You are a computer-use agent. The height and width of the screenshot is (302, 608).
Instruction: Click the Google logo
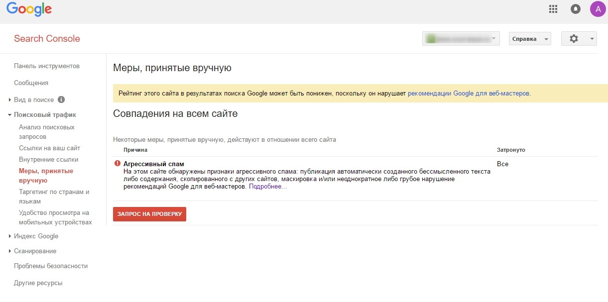(29, 9)
